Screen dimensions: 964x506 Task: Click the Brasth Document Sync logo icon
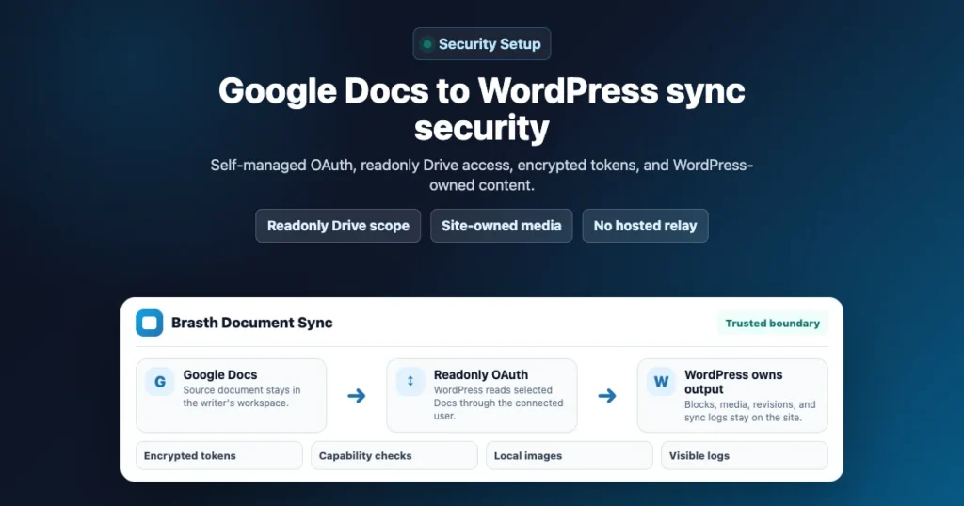coord(150,323)
